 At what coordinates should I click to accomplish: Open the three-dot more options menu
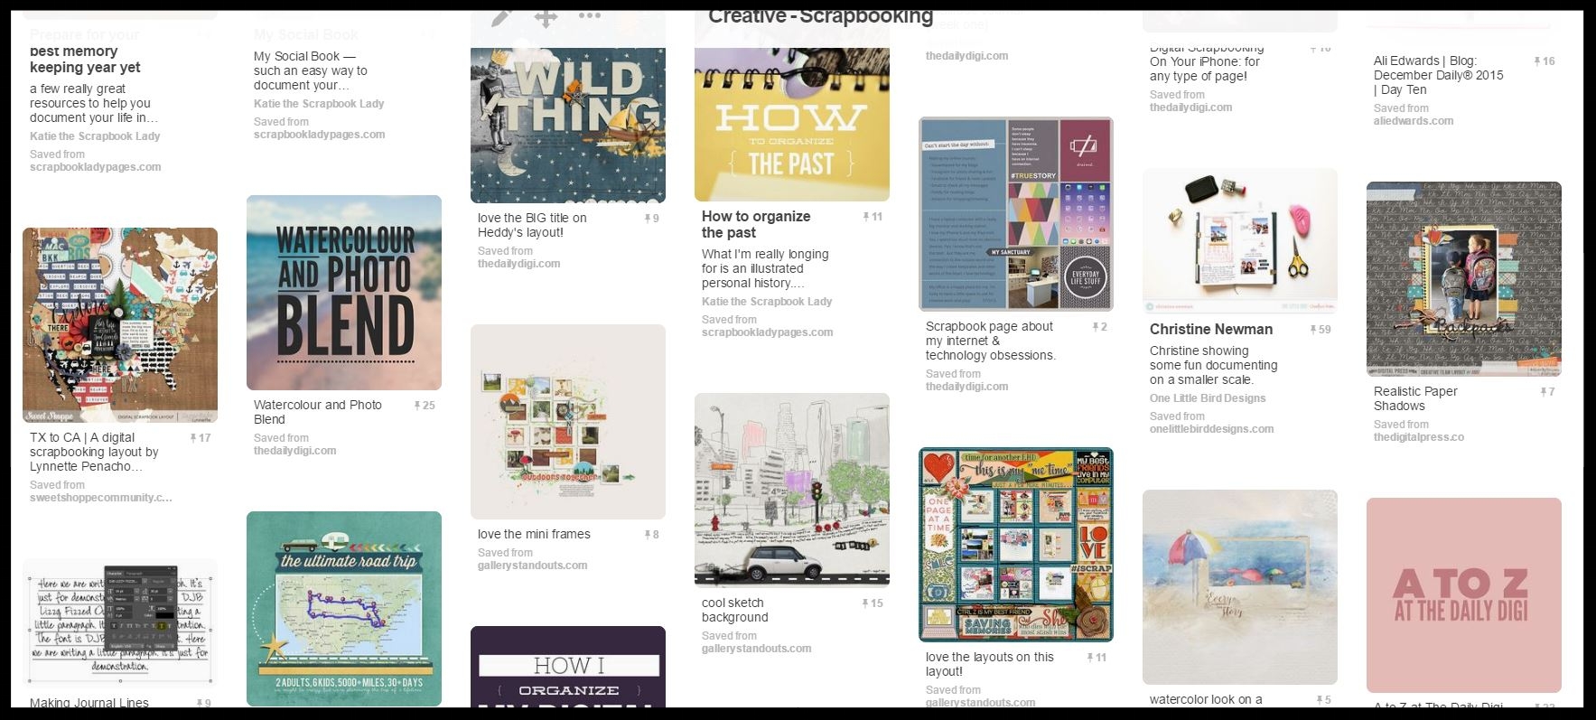tap(590, 15)
